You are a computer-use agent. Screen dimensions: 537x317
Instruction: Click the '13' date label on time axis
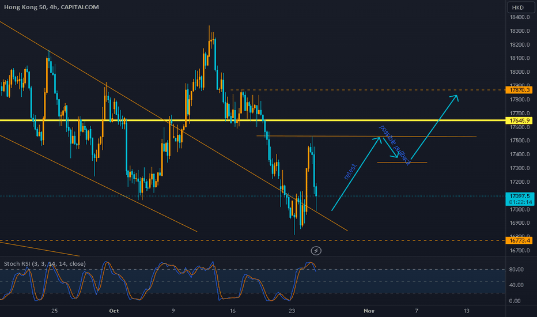pyautogui.click(x=467, y=311)
